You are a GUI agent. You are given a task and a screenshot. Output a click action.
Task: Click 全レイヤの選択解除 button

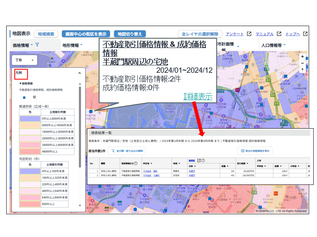coord(200,34)
